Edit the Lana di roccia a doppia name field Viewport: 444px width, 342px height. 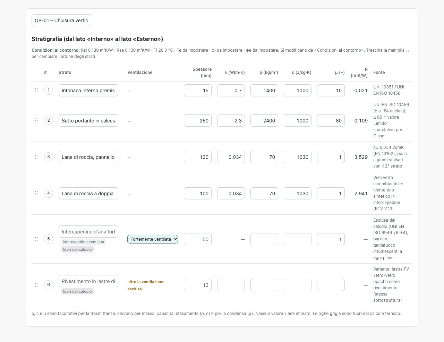pyautogui.click(x=88, y=194)
